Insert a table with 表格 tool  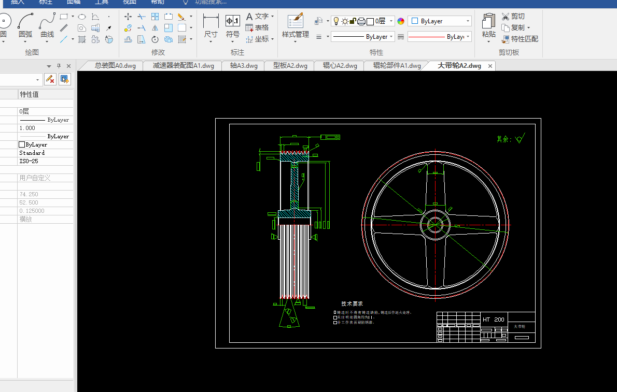coord(257,27)
